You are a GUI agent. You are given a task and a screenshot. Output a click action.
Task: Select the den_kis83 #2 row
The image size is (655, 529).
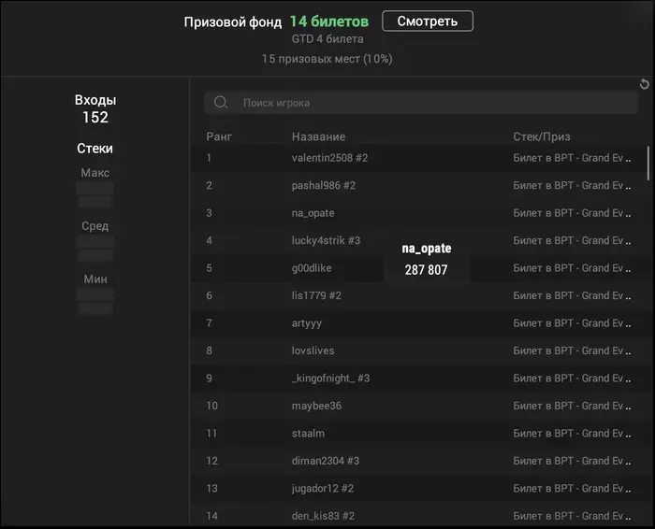coord(323,516)
